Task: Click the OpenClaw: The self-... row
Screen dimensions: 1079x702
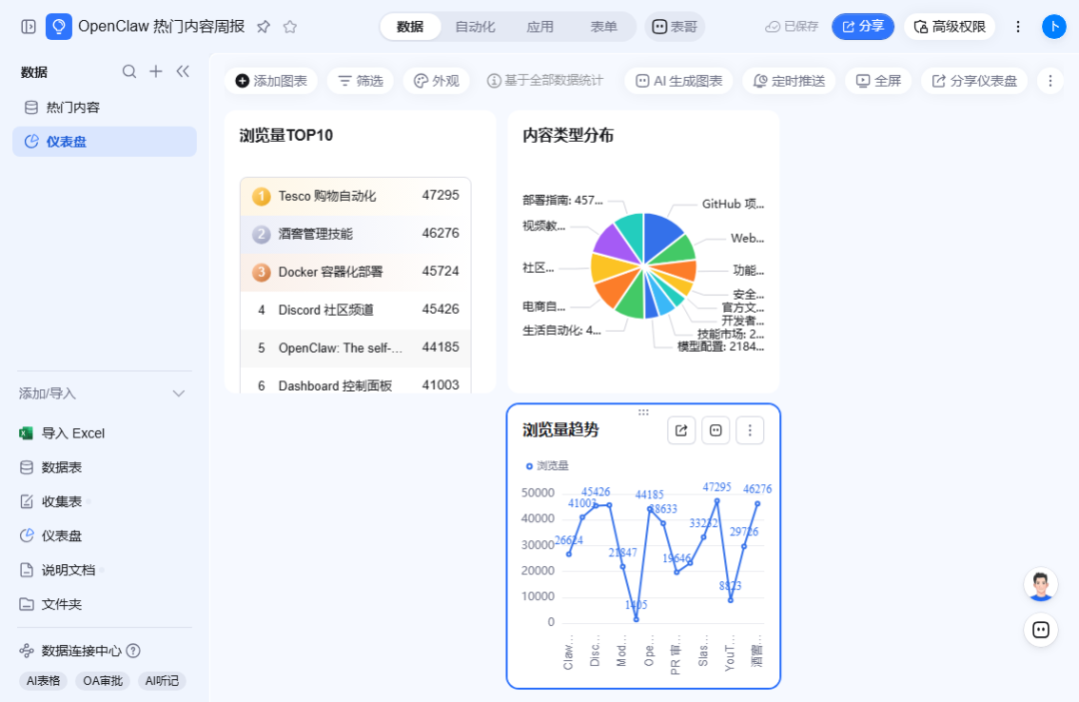Action: [355, 348]
